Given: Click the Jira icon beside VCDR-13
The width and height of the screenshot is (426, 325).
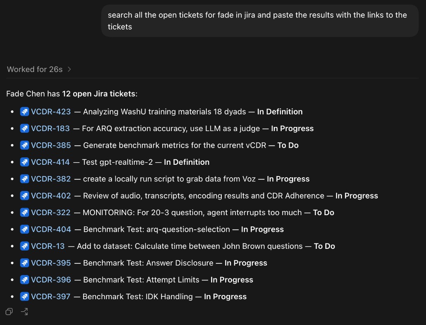Looking at the screenshot, I should (x=25, y=246).
